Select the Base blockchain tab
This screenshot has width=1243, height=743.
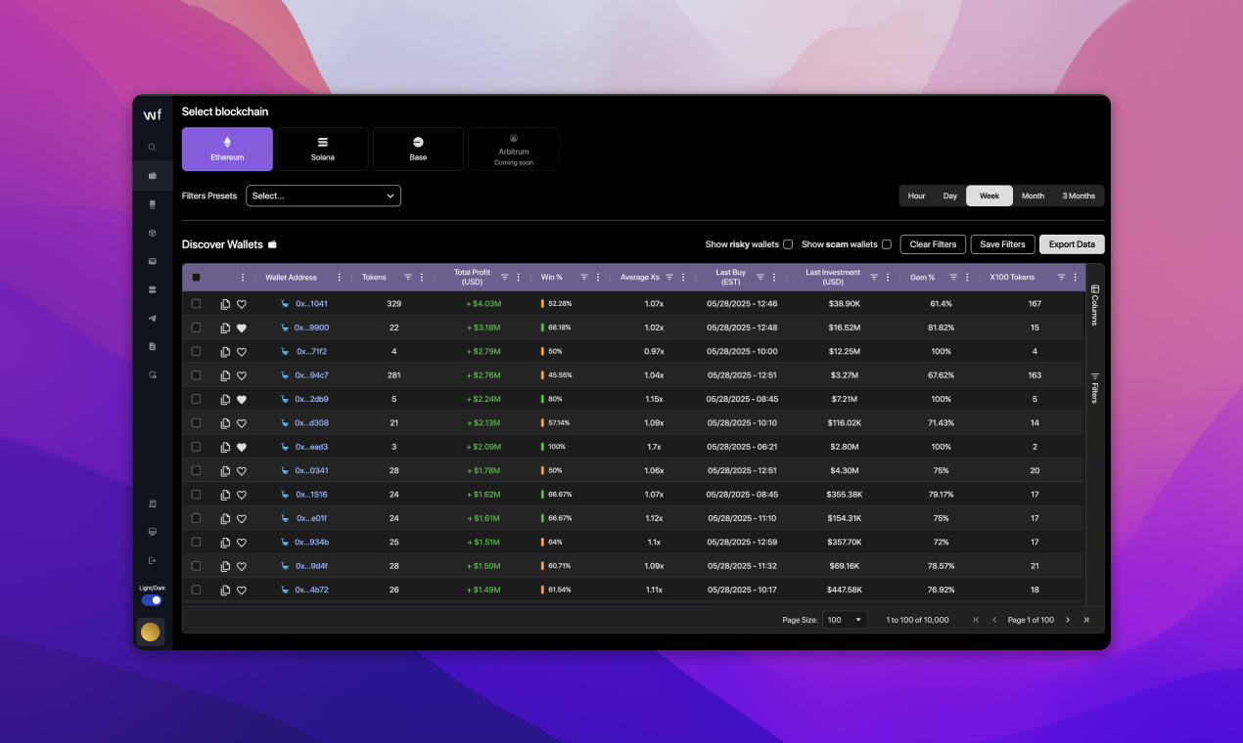pos(418,149)
